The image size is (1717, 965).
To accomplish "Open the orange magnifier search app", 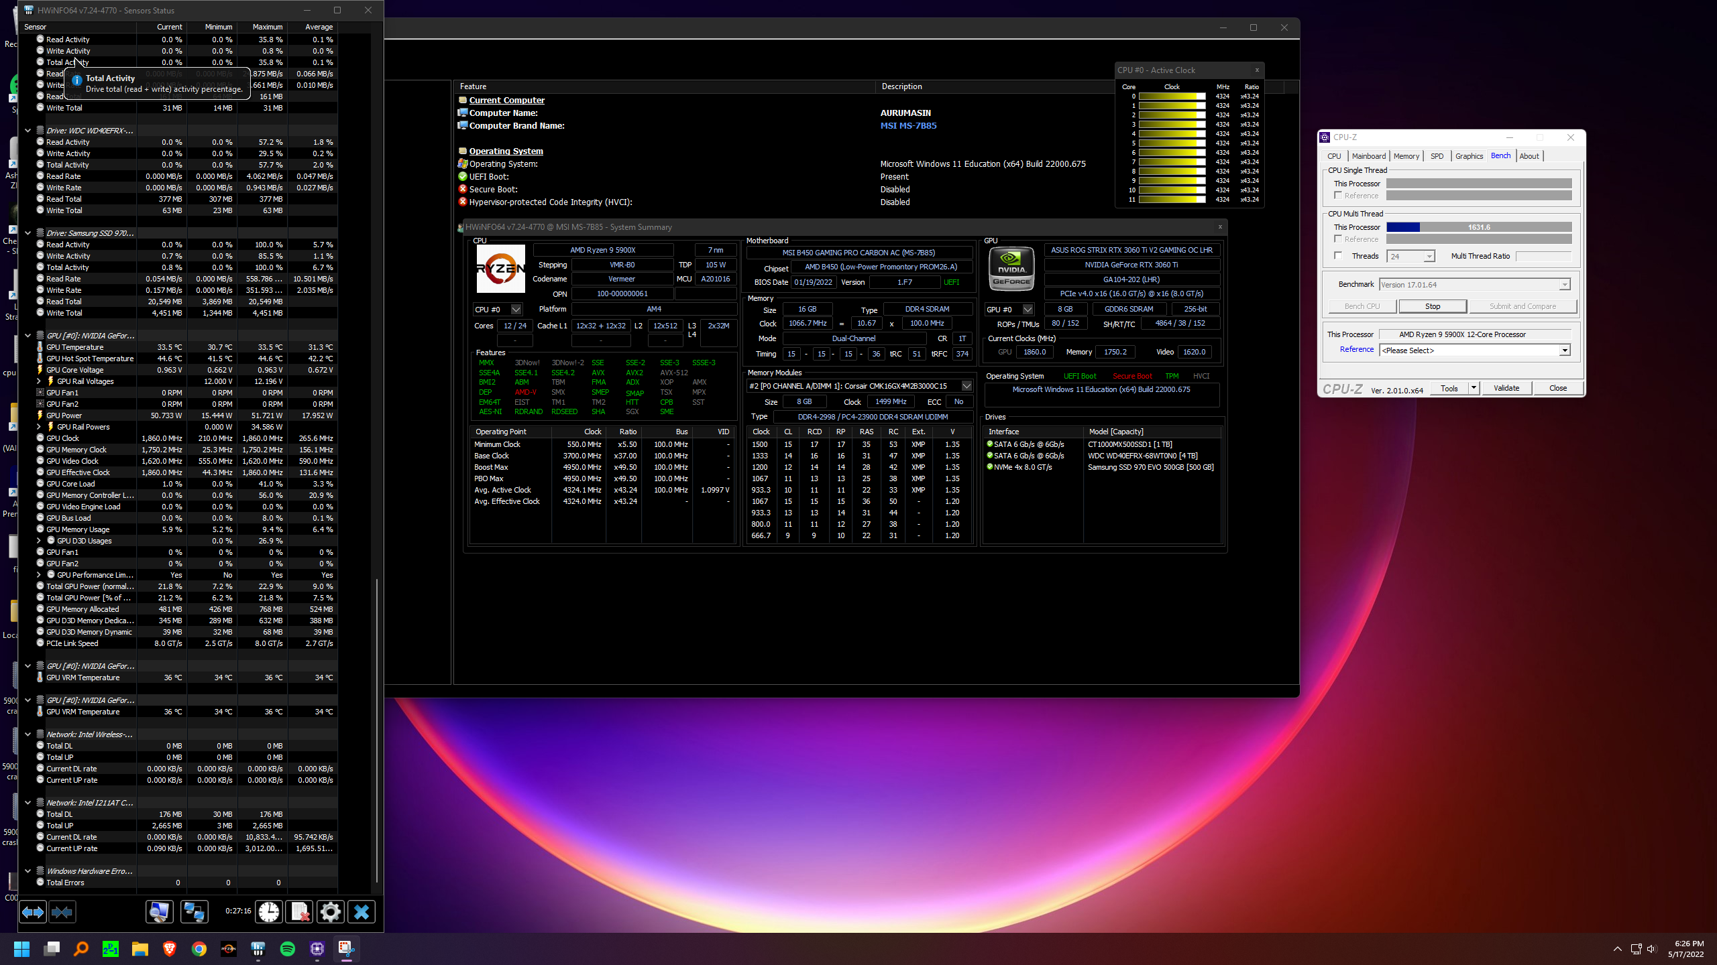I will 81,949.
